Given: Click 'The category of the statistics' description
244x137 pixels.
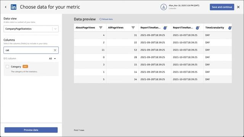Looking at the screenshot, I should 24,72.
